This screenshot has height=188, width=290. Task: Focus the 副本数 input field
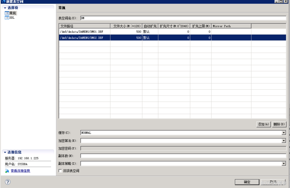[183, 156]
